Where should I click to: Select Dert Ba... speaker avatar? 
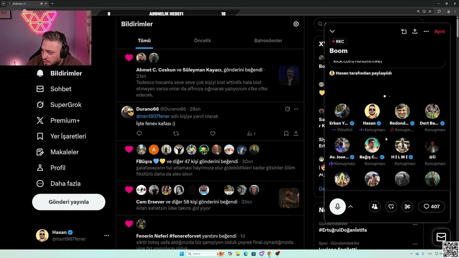pos(432,111)
